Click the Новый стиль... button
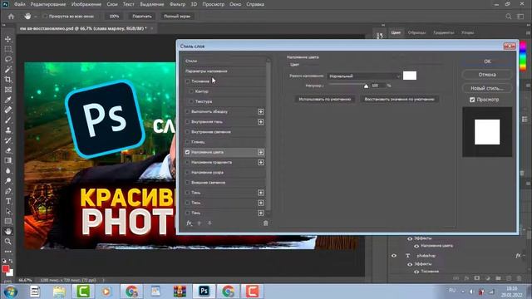Image resolution: width=532 pixels, height=299 pixels. 487,88
